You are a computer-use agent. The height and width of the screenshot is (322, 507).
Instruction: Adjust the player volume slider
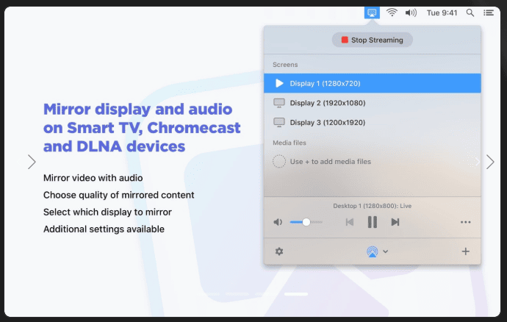click(306, 222)
